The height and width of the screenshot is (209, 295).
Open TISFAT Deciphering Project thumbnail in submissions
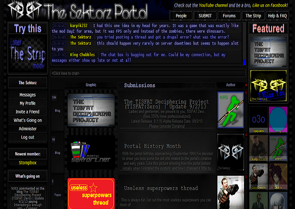click(91, 110)
